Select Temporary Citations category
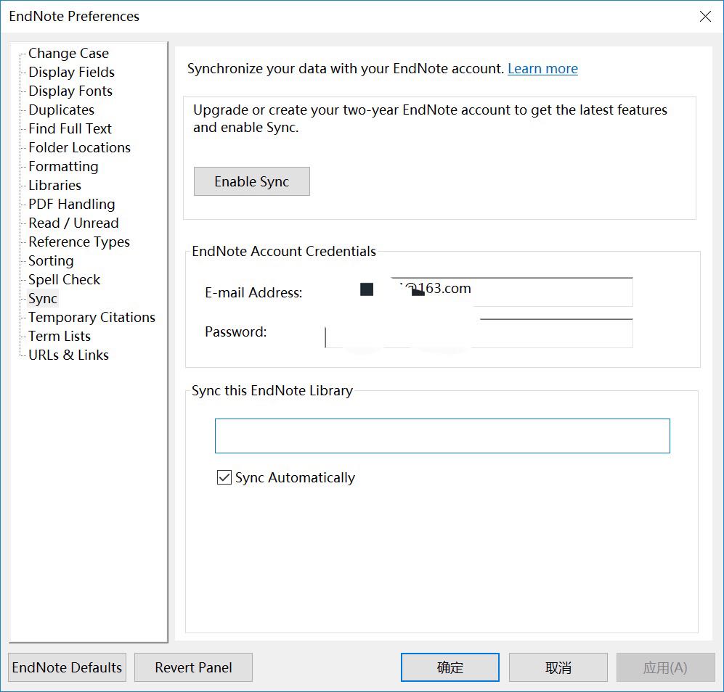This screenshot has width=724, height=692. pos(91,318)
